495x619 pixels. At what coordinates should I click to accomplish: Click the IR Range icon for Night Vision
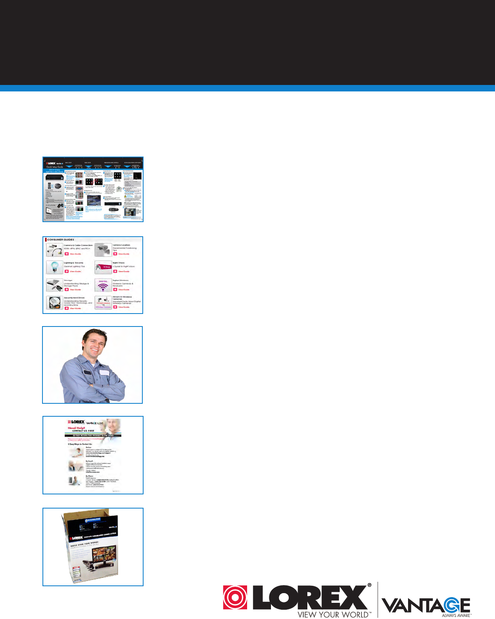(103, 267)
